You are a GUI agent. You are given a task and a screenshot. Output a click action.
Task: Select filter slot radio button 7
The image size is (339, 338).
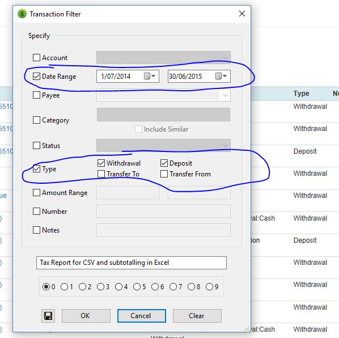(x=173, y=287)
